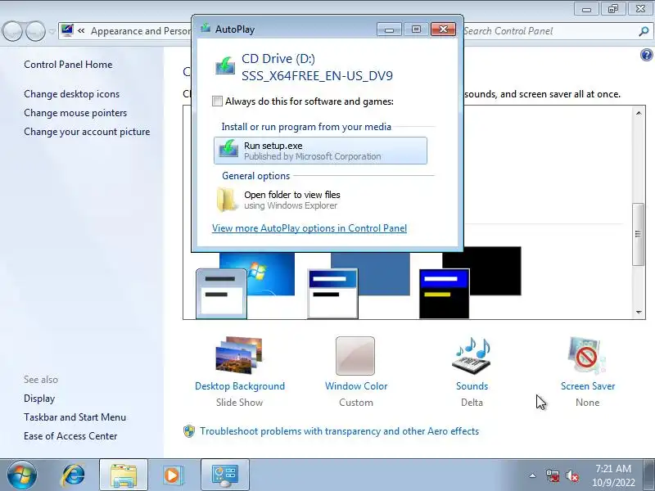
Task: Click the search magnifier icon
Action: [644, 31]
